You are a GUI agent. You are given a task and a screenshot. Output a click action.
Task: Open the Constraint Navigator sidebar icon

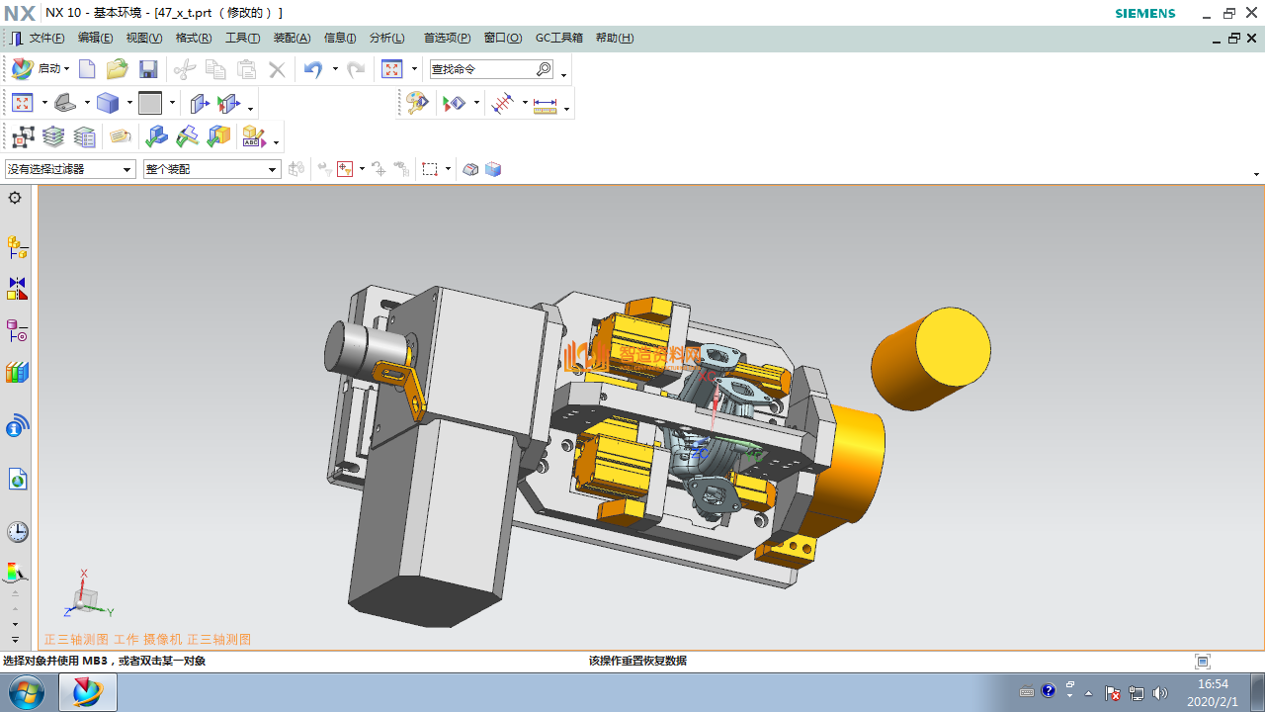click(17, 289)
